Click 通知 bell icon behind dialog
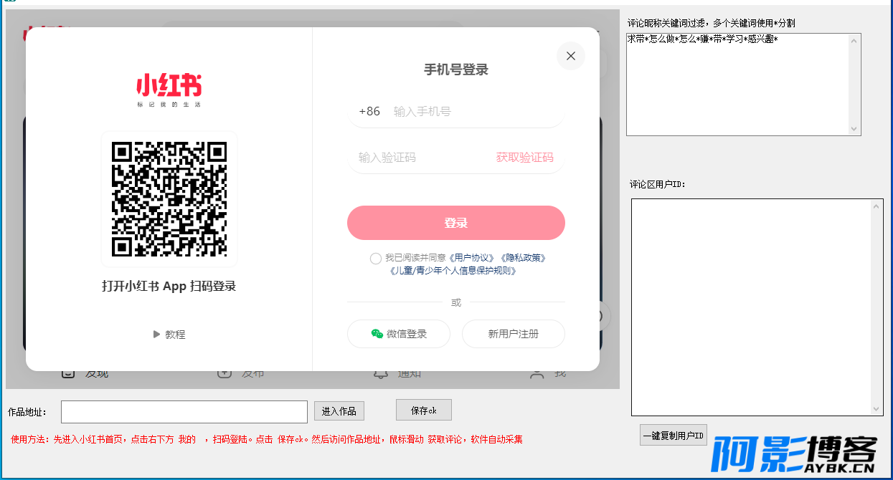The width and height of the screenshot is (893, 480). [381, 374]
